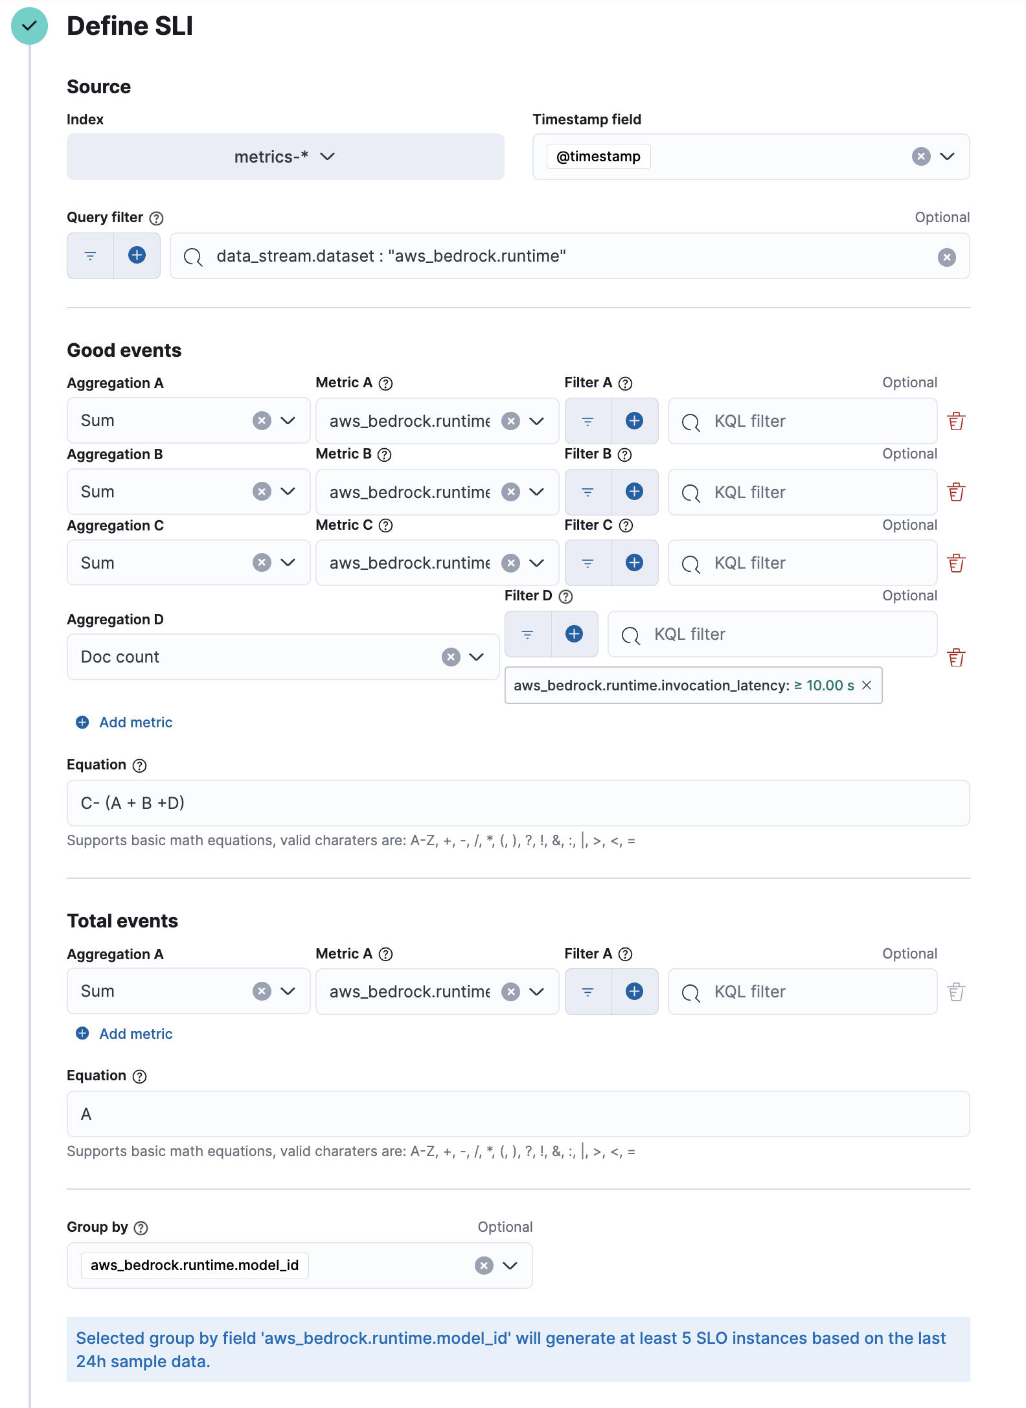
Task: Clear the @timestamp field selection
Action: 921,157
